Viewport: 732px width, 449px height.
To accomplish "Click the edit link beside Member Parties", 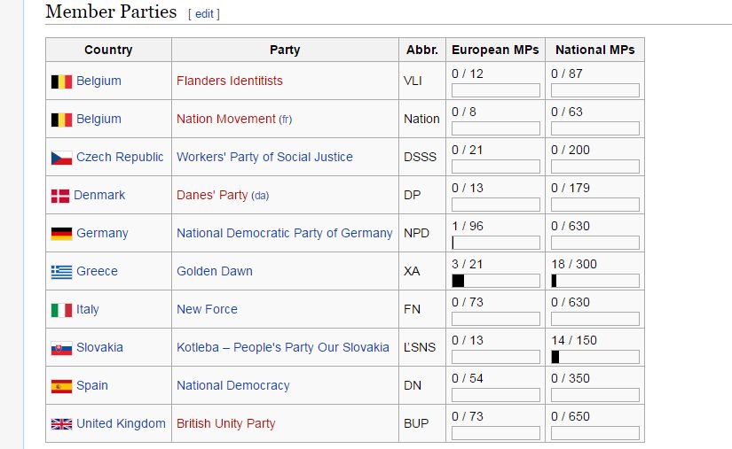I will [x=204, y=14].
